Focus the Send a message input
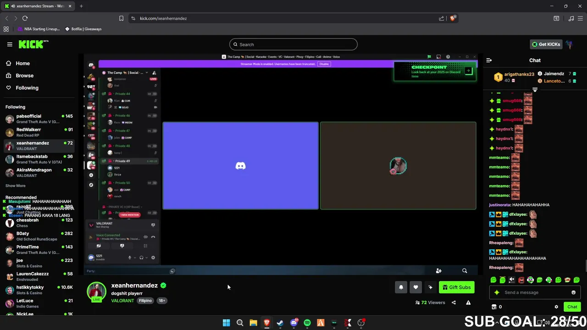 535,292
